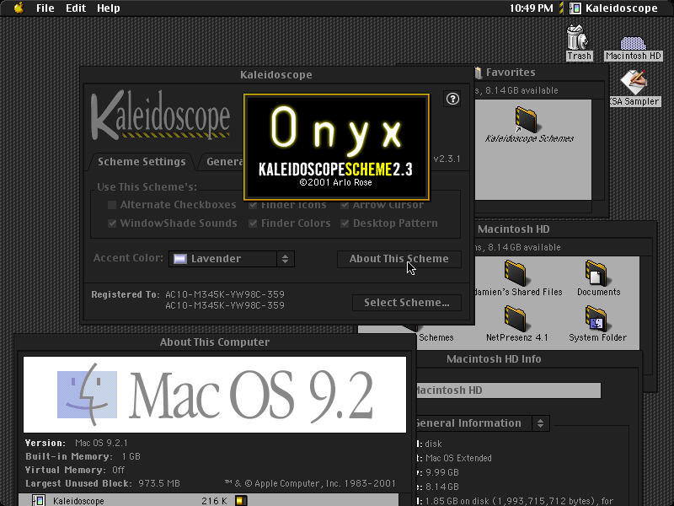
Task: Open the General Information popup menu
Action: tap(482, 423)
